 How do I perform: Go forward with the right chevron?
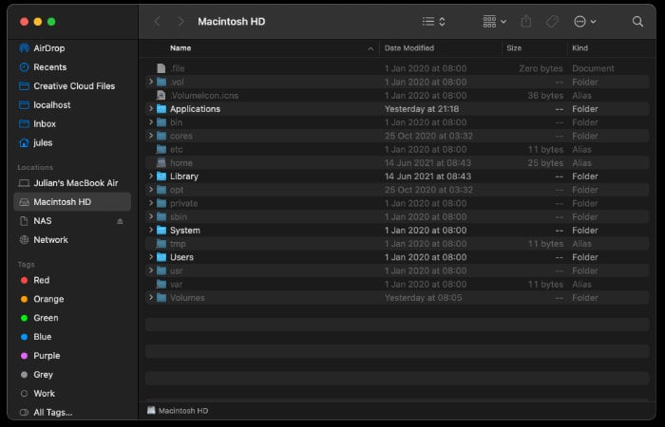(x=180, y=22)
